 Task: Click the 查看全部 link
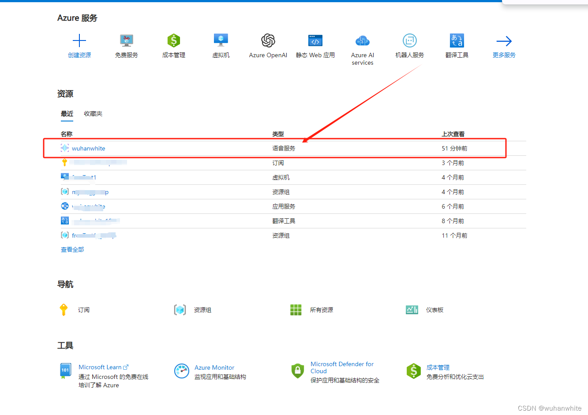click(x=72, y=250)
